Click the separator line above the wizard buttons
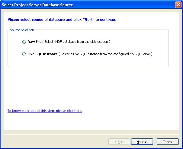183x149 pixels. [x=91, y=134]
